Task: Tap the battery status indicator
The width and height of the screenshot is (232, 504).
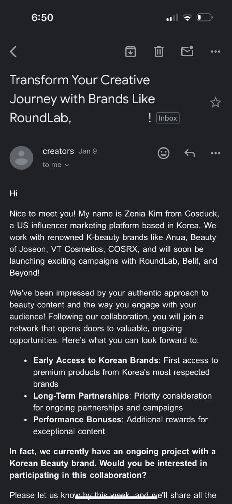Action: [205, 17]
